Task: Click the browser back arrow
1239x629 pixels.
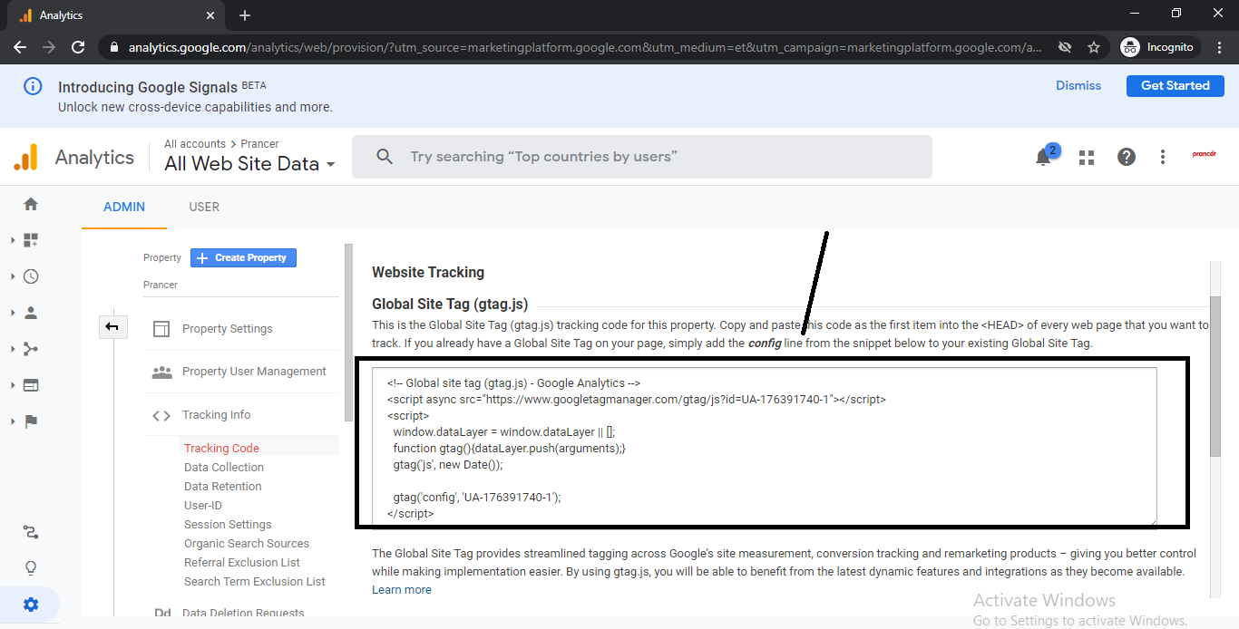Action: coord(20,47)
